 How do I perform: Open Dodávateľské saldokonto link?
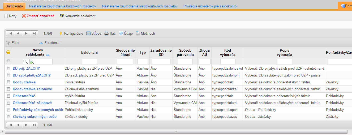point(24,82)
